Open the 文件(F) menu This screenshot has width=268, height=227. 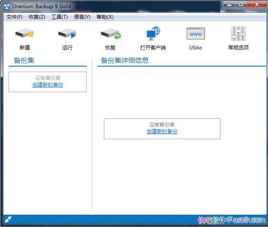14,17
